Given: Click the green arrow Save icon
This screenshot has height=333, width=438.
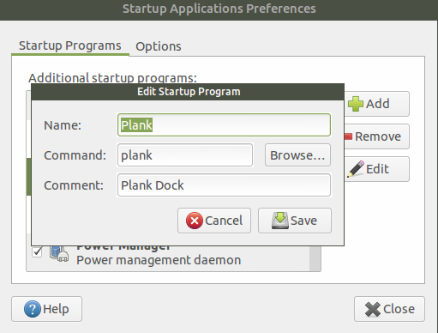Looking at the screenshot, I should pos(280,221).
